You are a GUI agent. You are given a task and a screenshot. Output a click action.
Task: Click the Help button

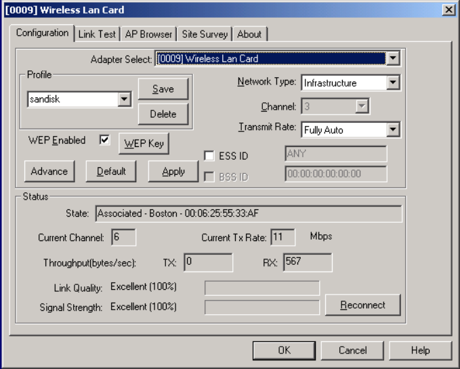(x=419, y=351)
